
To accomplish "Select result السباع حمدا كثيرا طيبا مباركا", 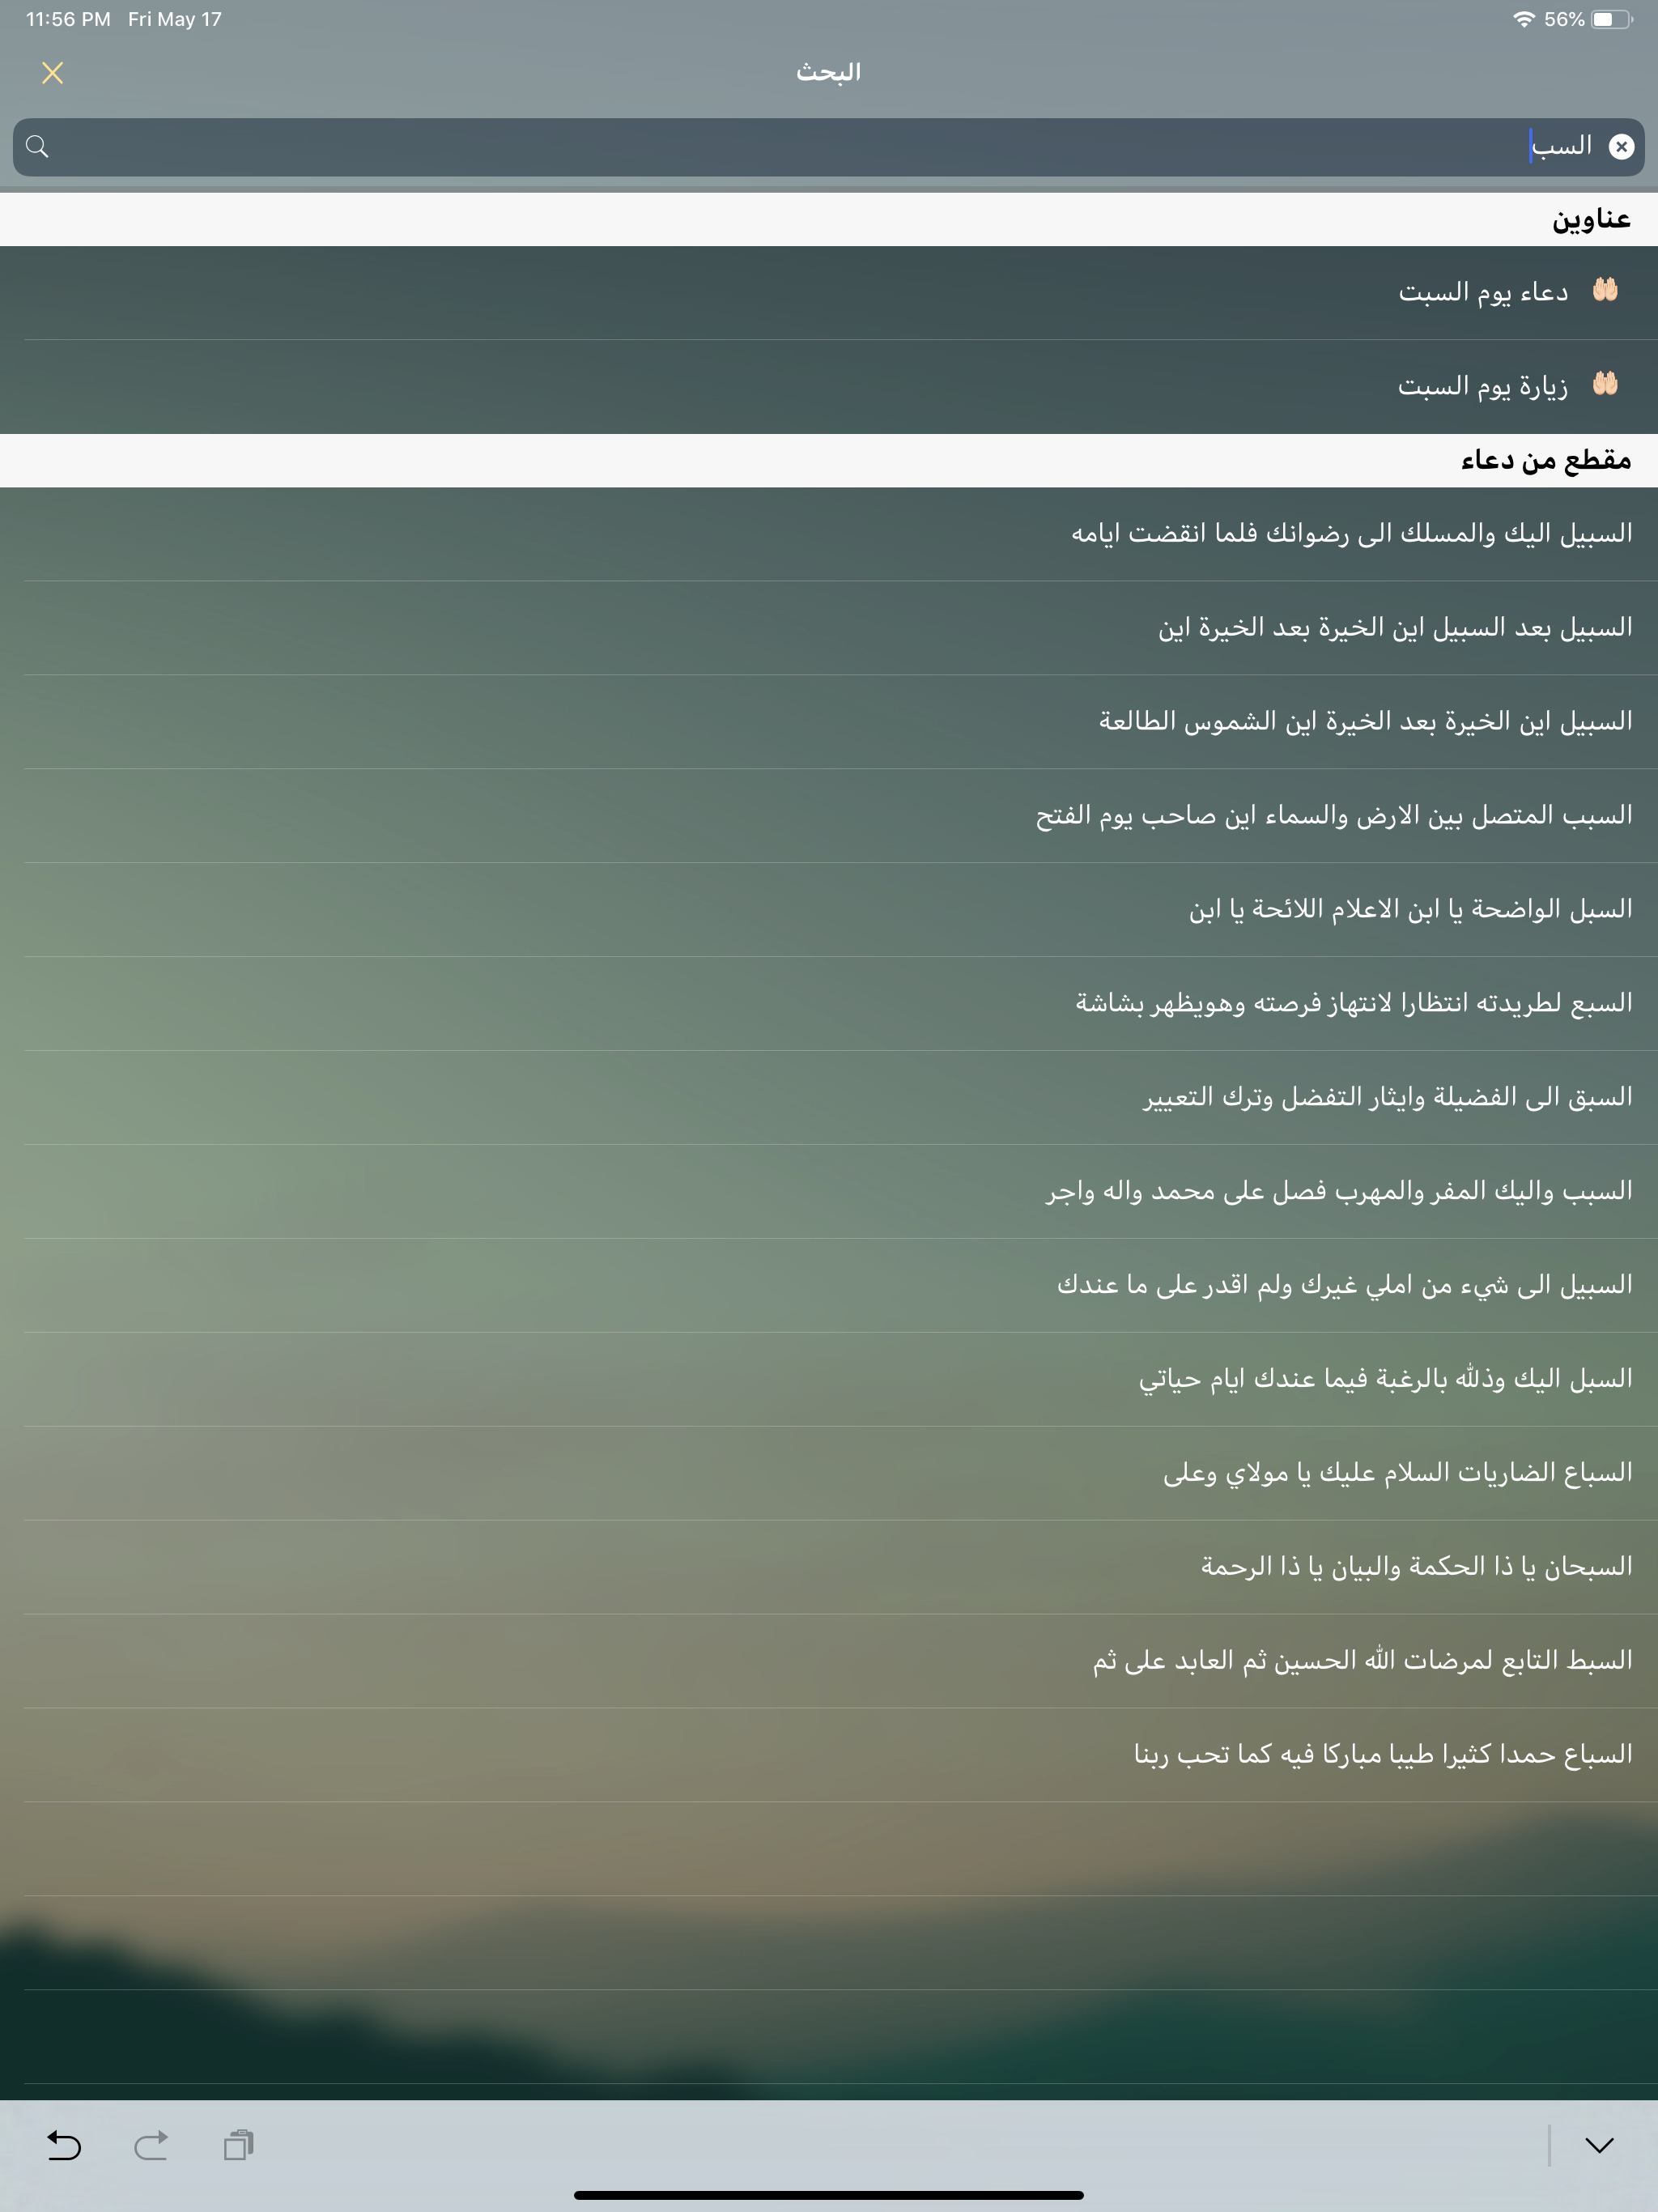I will tap(829, 1756).
